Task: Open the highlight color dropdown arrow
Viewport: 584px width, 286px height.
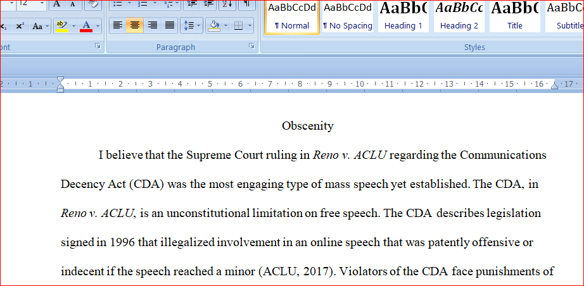Action: pos(73,26)
